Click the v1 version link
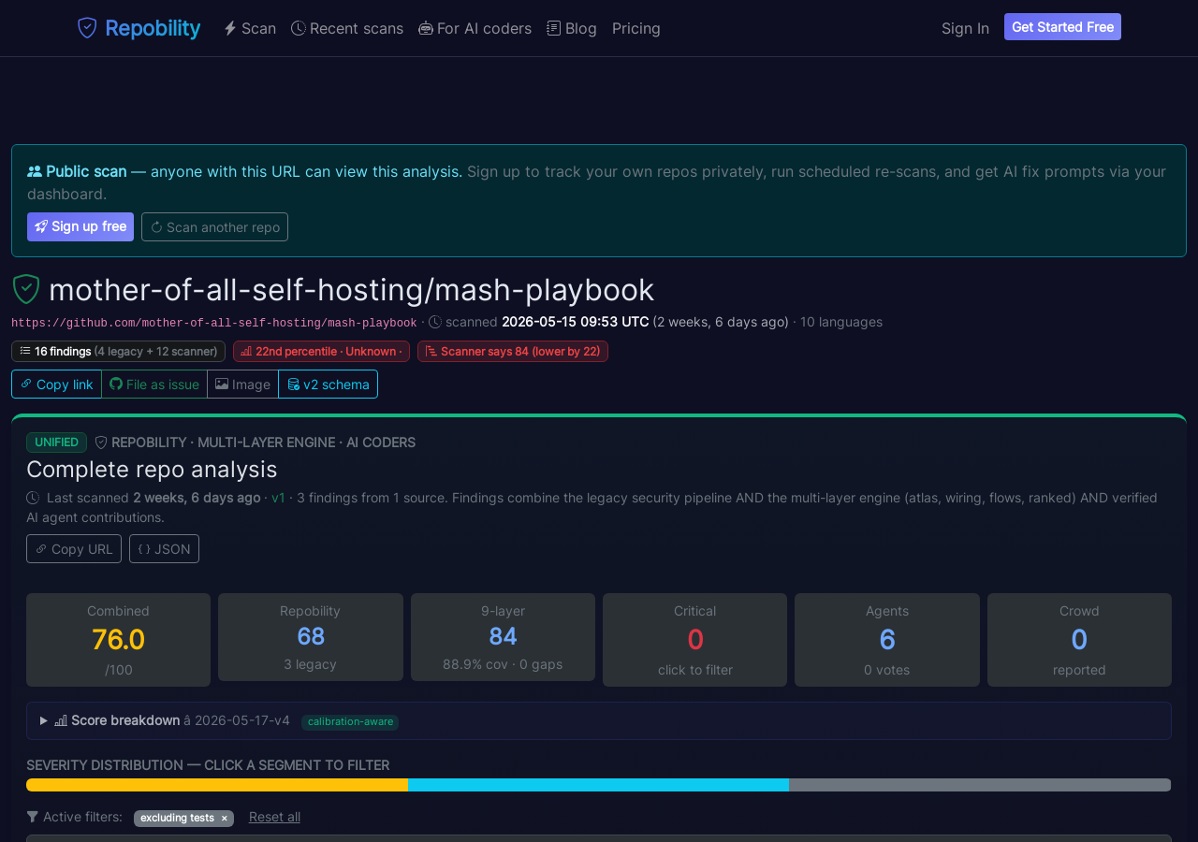 click(278, 498)
